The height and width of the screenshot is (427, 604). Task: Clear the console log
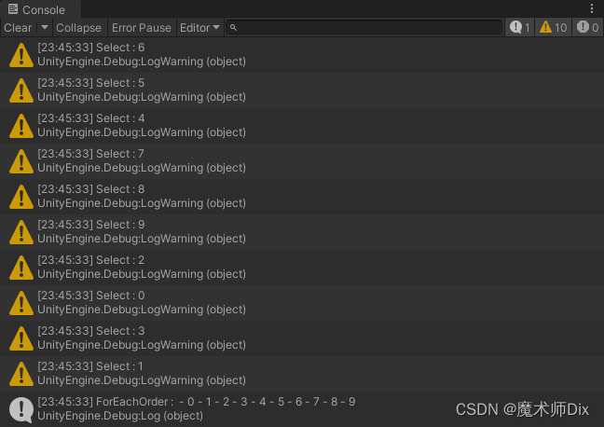[18, 28]
